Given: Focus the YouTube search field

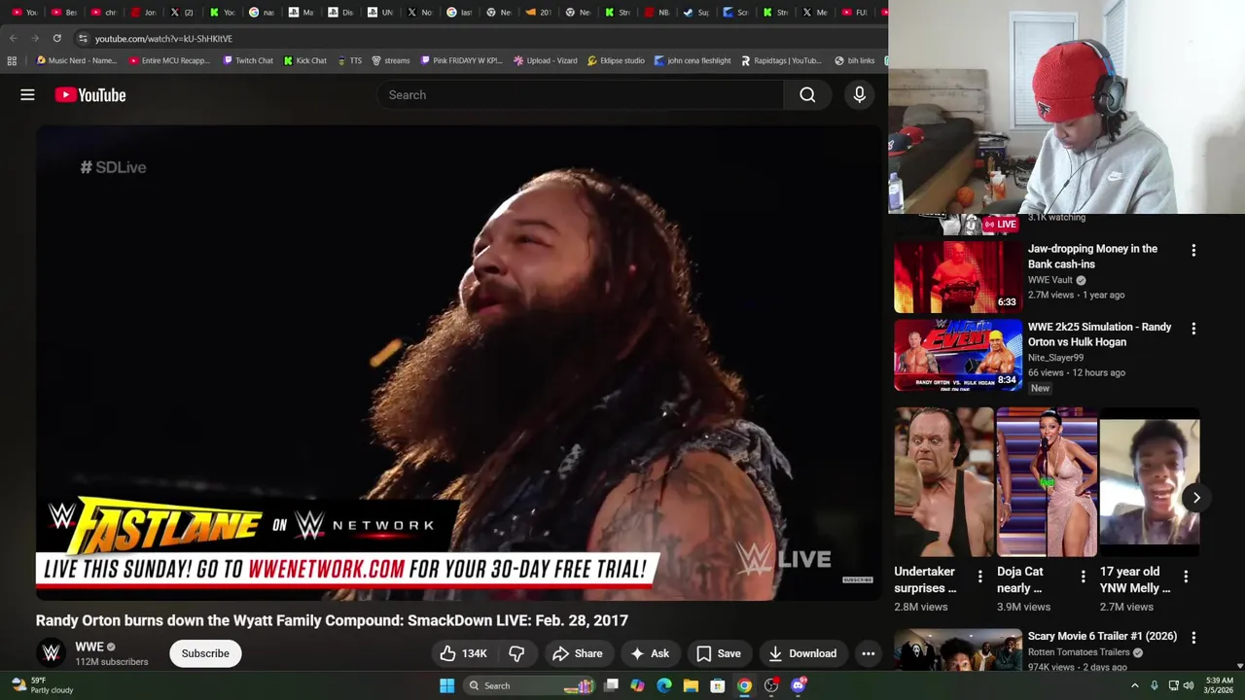Looking at the screenshot, I should [580, 94].
